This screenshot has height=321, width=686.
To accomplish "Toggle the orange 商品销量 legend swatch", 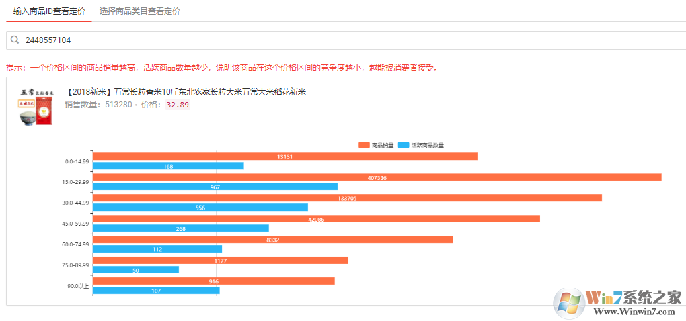I will (x=364, y=145).
